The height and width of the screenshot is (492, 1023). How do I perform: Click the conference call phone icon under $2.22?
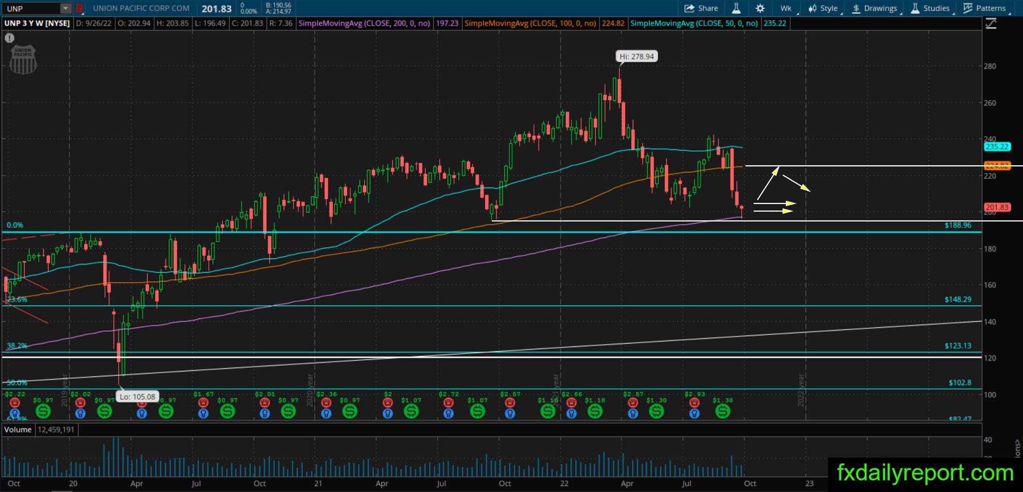(x=15, y=403)
